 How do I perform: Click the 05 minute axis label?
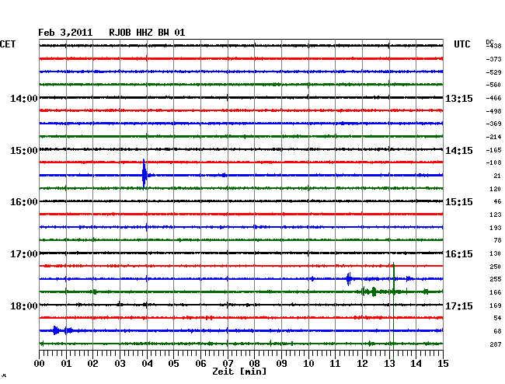coord(173,364)
